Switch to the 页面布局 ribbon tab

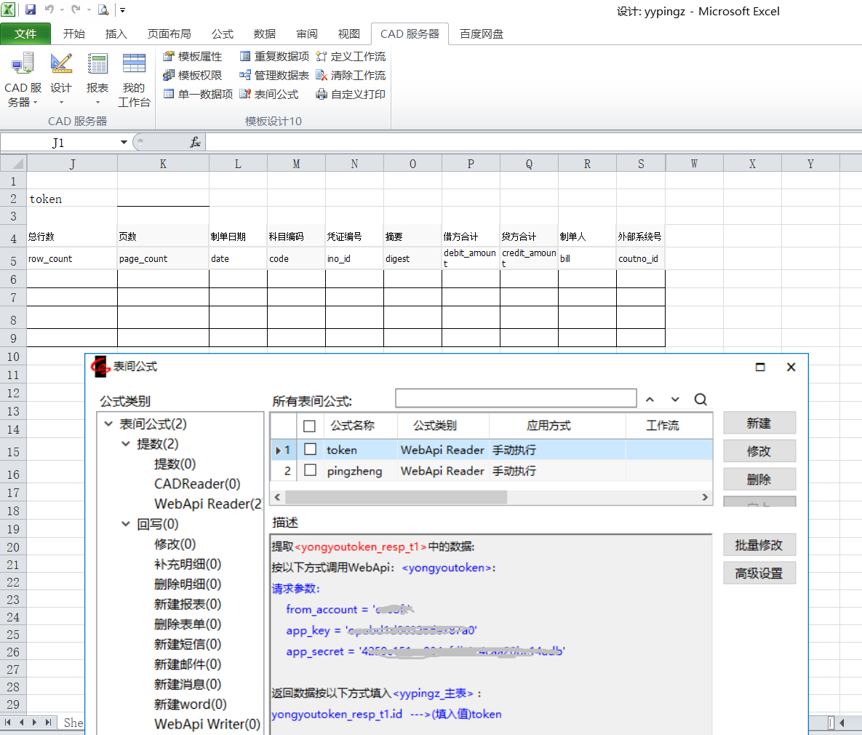point(169,34)
